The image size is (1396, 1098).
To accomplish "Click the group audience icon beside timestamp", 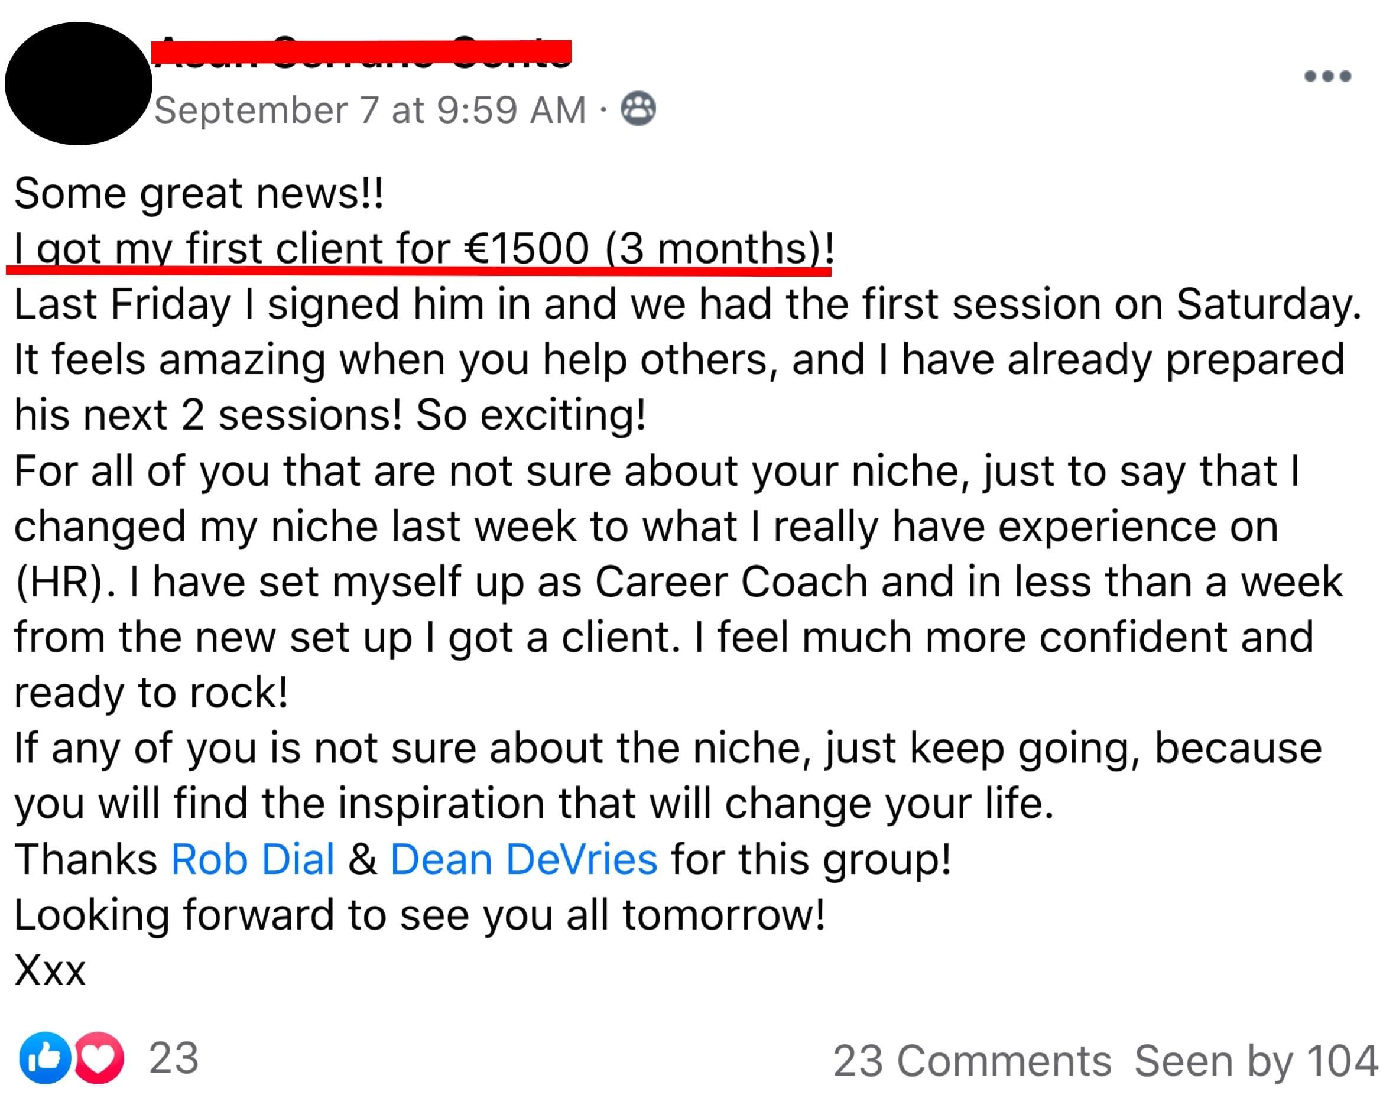I will pyautogui.click(x=638, y=109).
